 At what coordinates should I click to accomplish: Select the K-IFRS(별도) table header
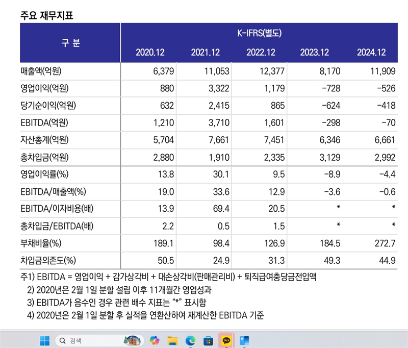[x=260, y=34]
